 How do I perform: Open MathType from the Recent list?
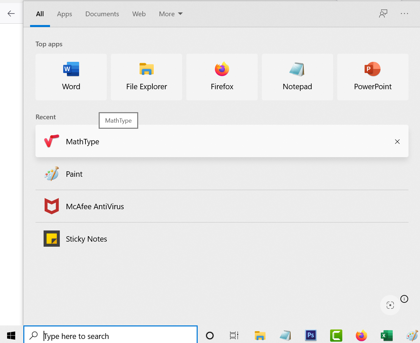[x=222, y=141]
